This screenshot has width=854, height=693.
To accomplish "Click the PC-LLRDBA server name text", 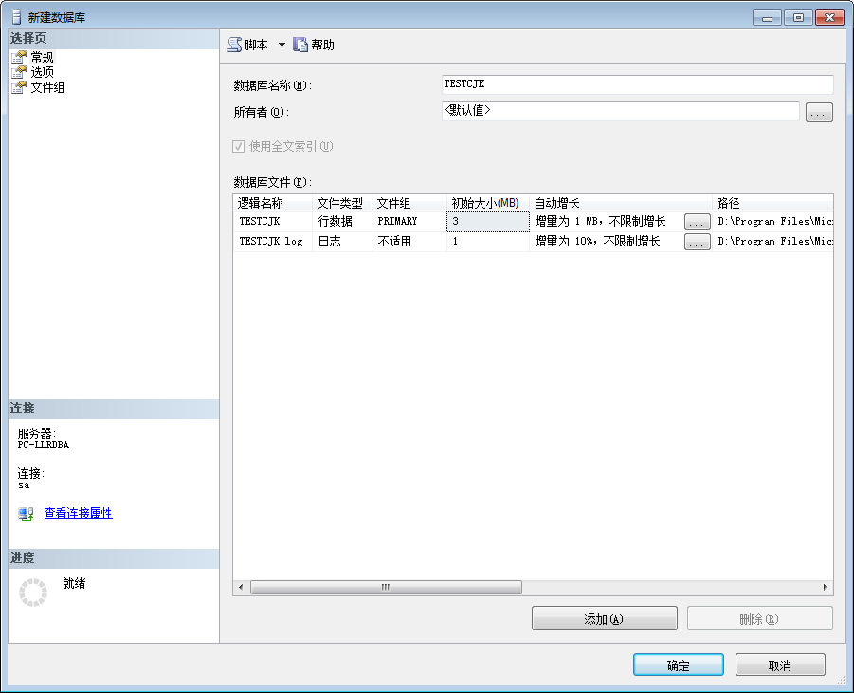I will pos(43,446).
